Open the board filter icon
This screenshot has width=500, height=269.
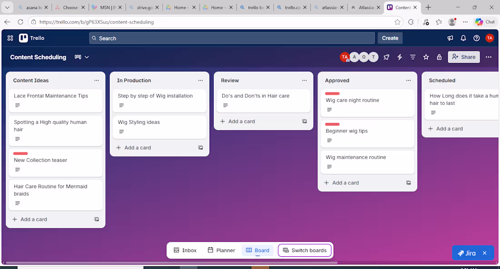[x=413, y=57]
